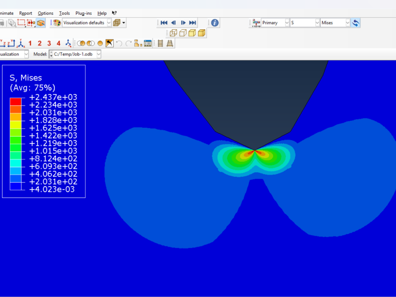The image size is (396, 297).
Task: Expand the Model Job-1.odb dropdown
Action: pos(99,54)
